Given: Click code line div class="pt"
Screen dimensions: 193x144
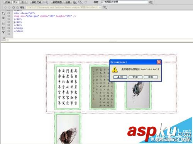Looking at the screenshot, I should (24, 13).
